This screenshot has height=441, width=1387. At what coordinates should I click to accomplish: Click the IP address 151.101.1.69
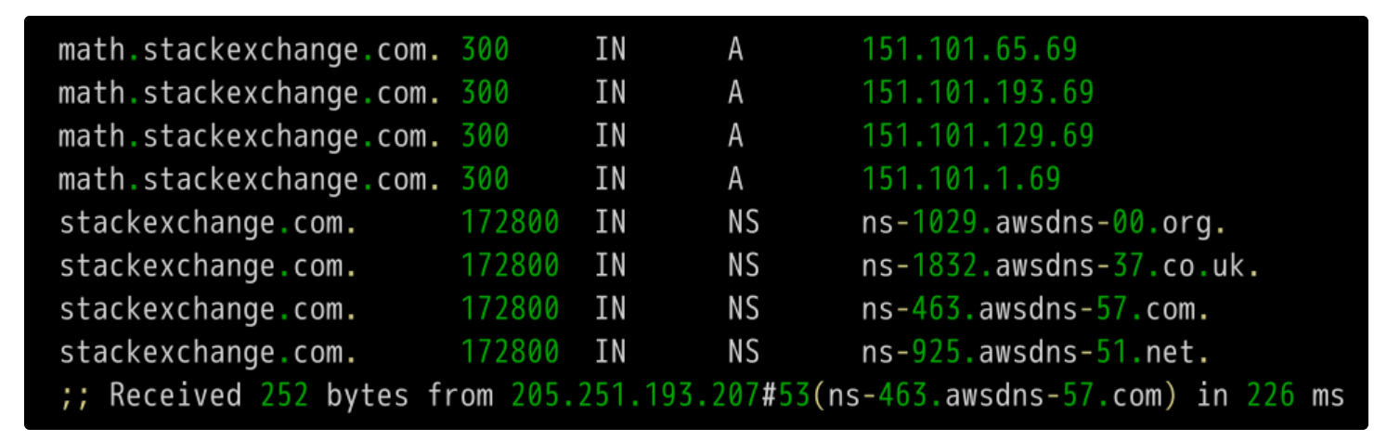961,179
